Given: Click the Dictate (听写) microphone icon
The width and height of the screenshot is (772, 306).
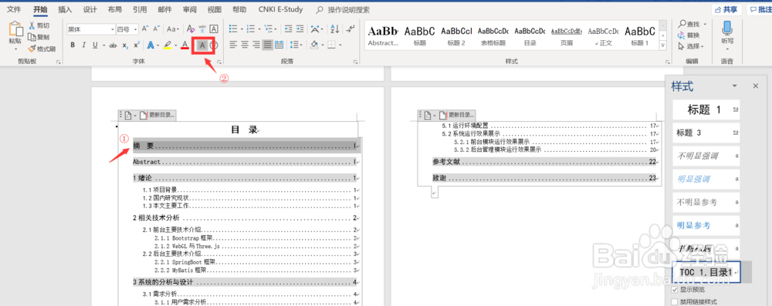Looking at the screenshot, I should click(726, 28).
